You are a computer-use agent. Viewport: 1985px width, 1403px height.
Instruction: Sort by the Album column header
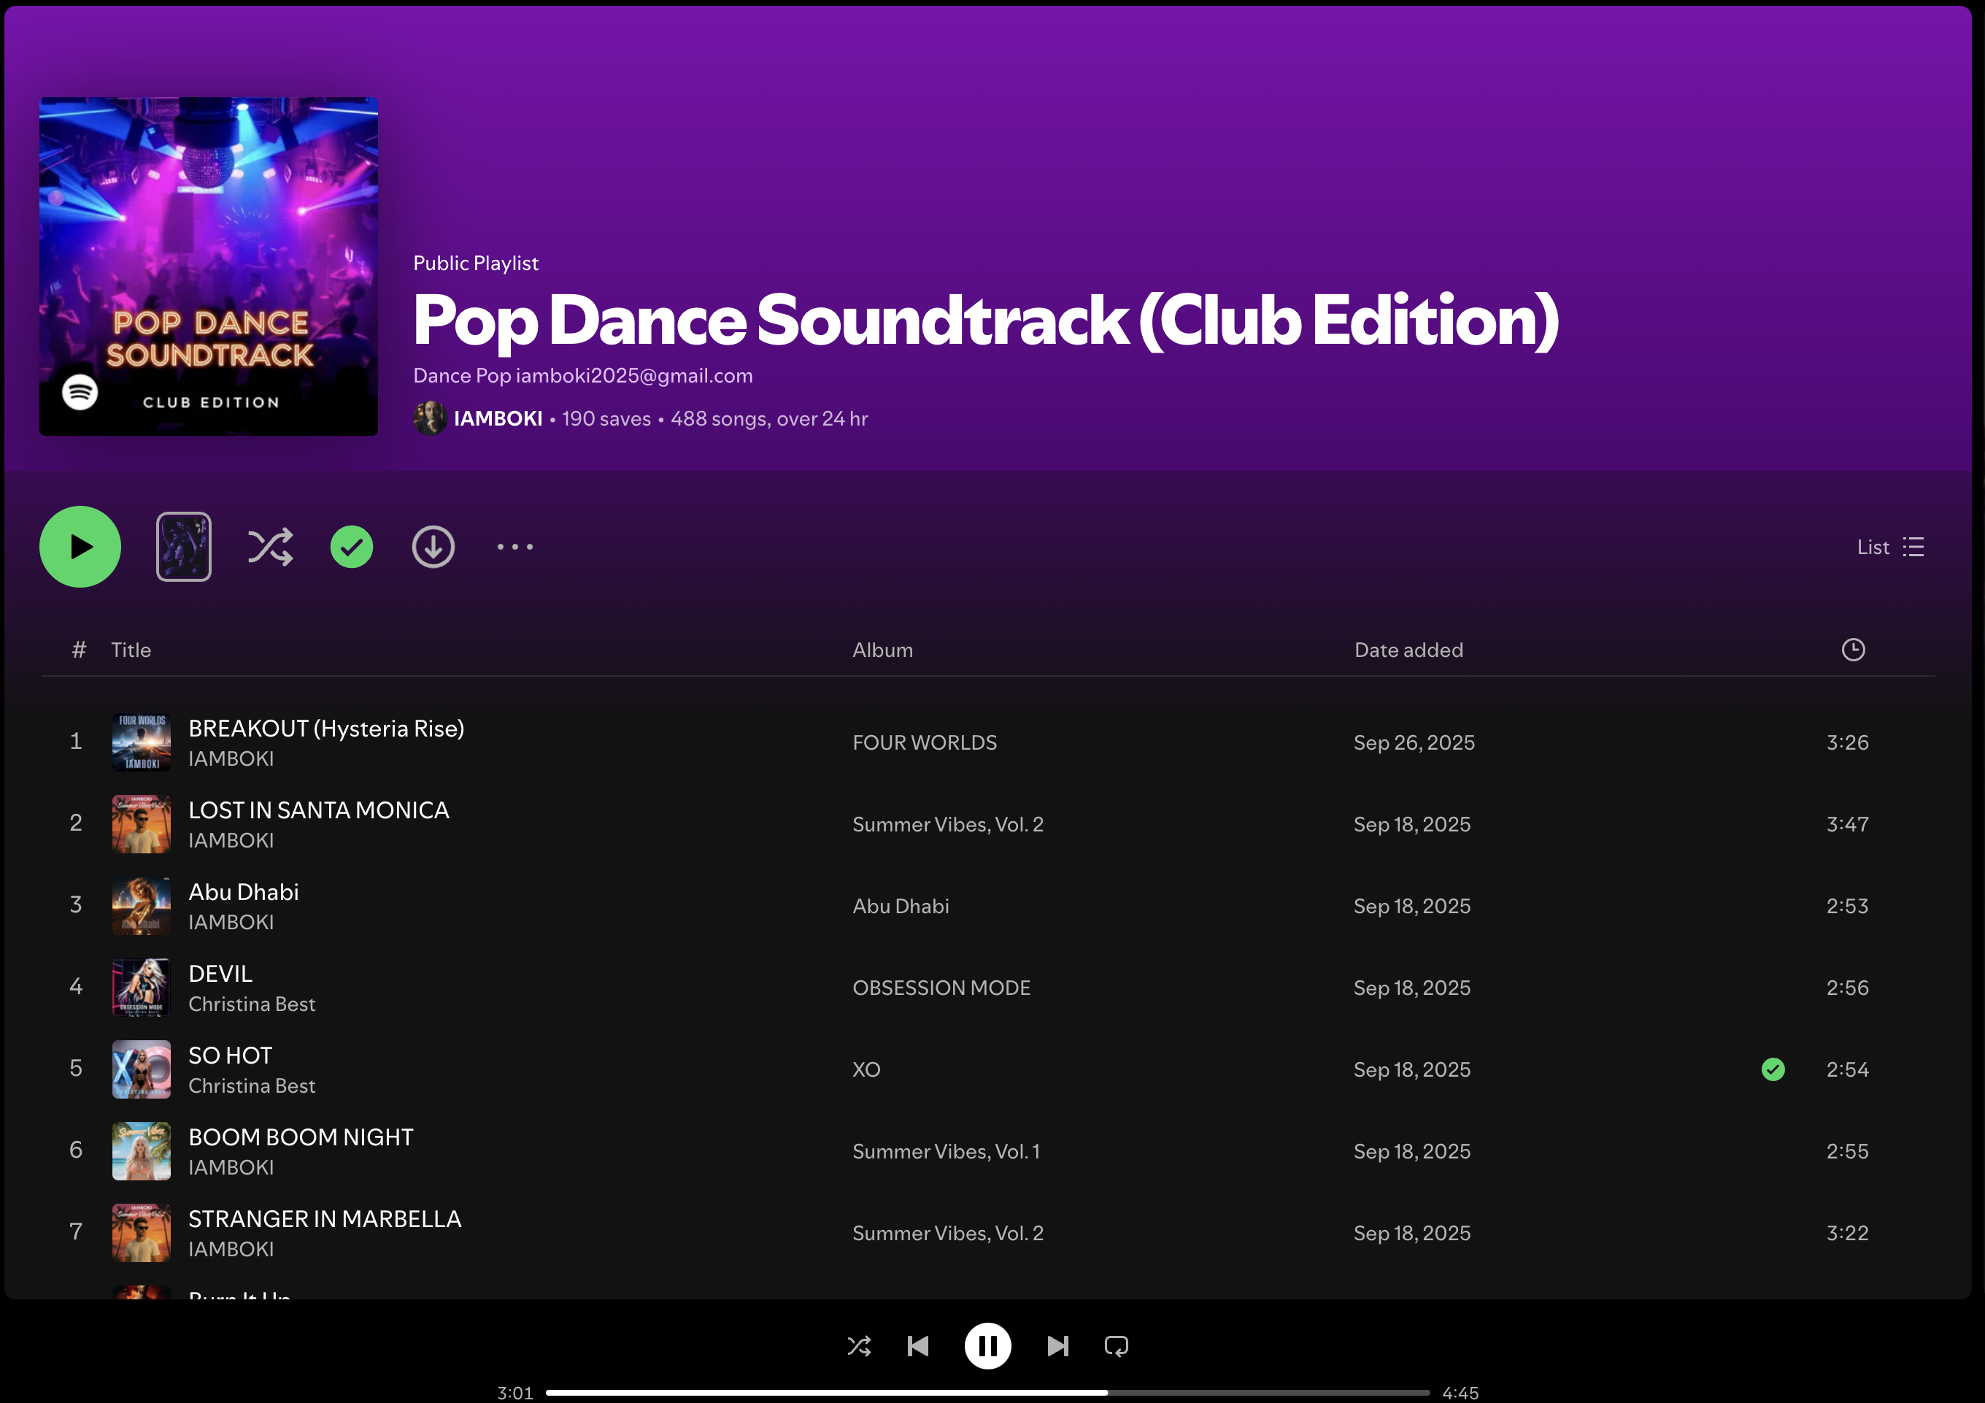(882, 650)
